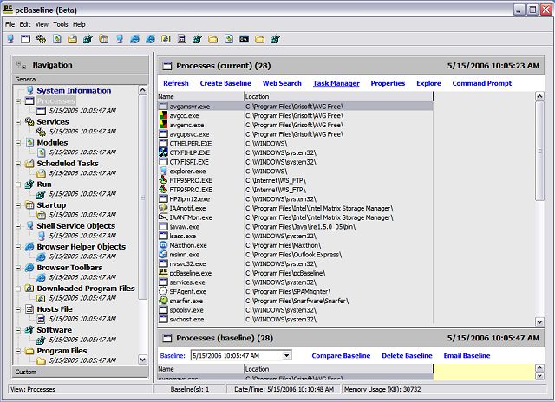Open the View menu
Viewport: 555px width, 402px height.
click(x=42, y=24)
